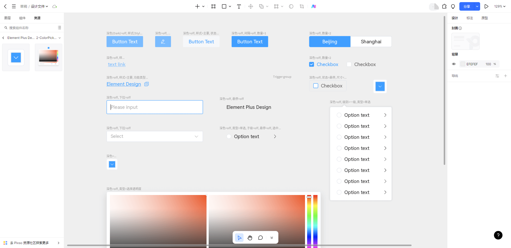Image resolution: width=511 pixels, height=248 pixels.
Task: Select the Frame tool in toolbar
Action: [213, 6]
